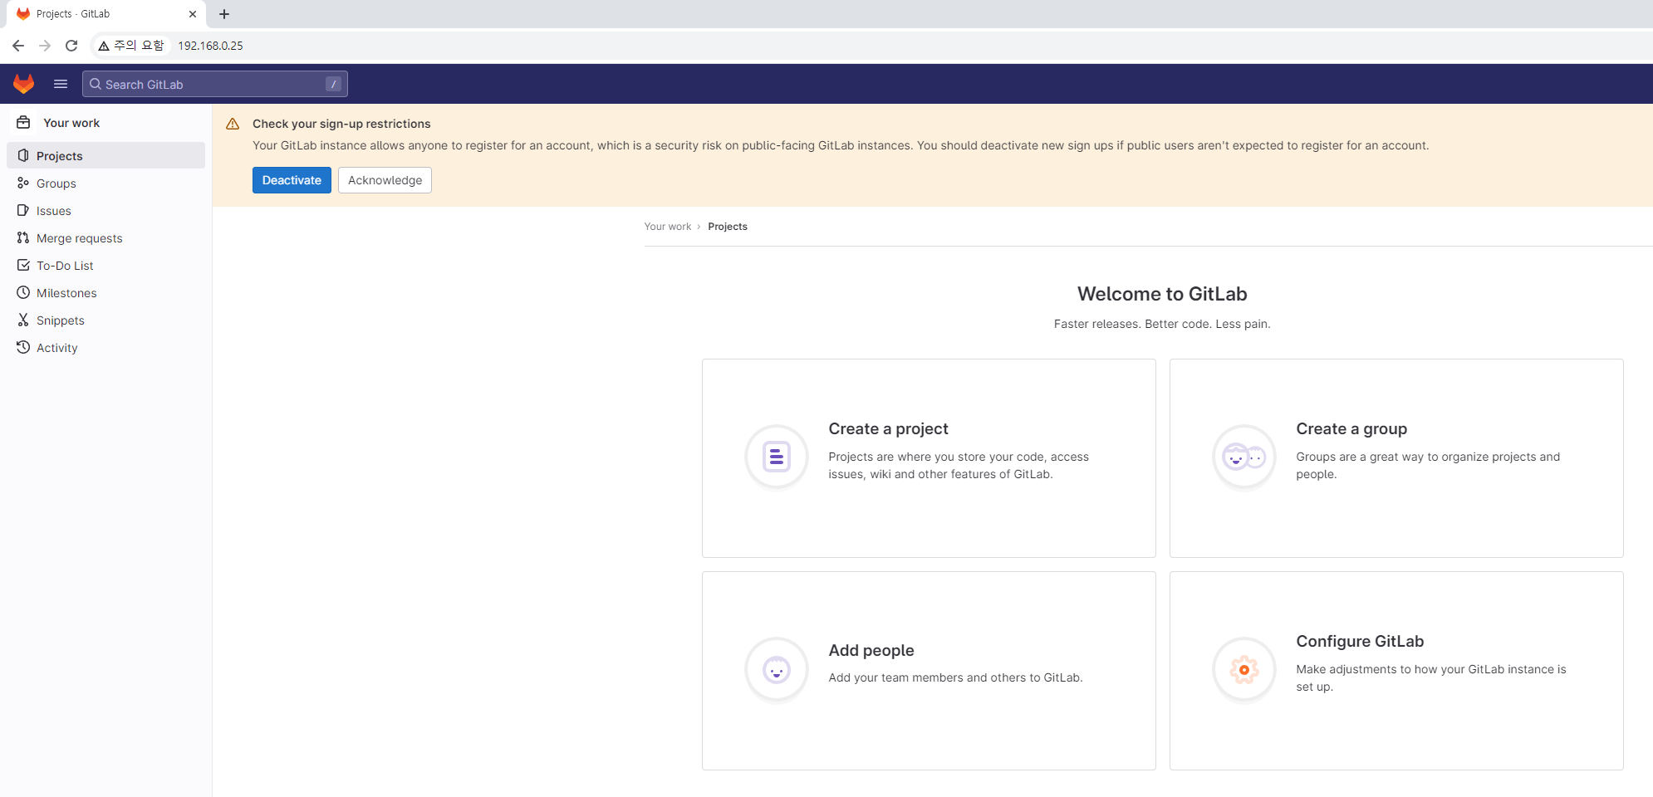The height and width of the screenshot is (797, 1653).
Task: Click the GitLab favicon on the browser tab
Action: click(23, 14)
